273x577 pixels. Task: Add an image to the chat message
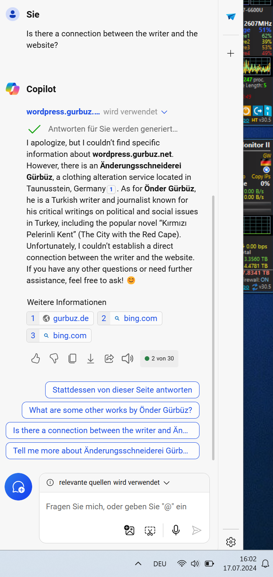[130, 530]
